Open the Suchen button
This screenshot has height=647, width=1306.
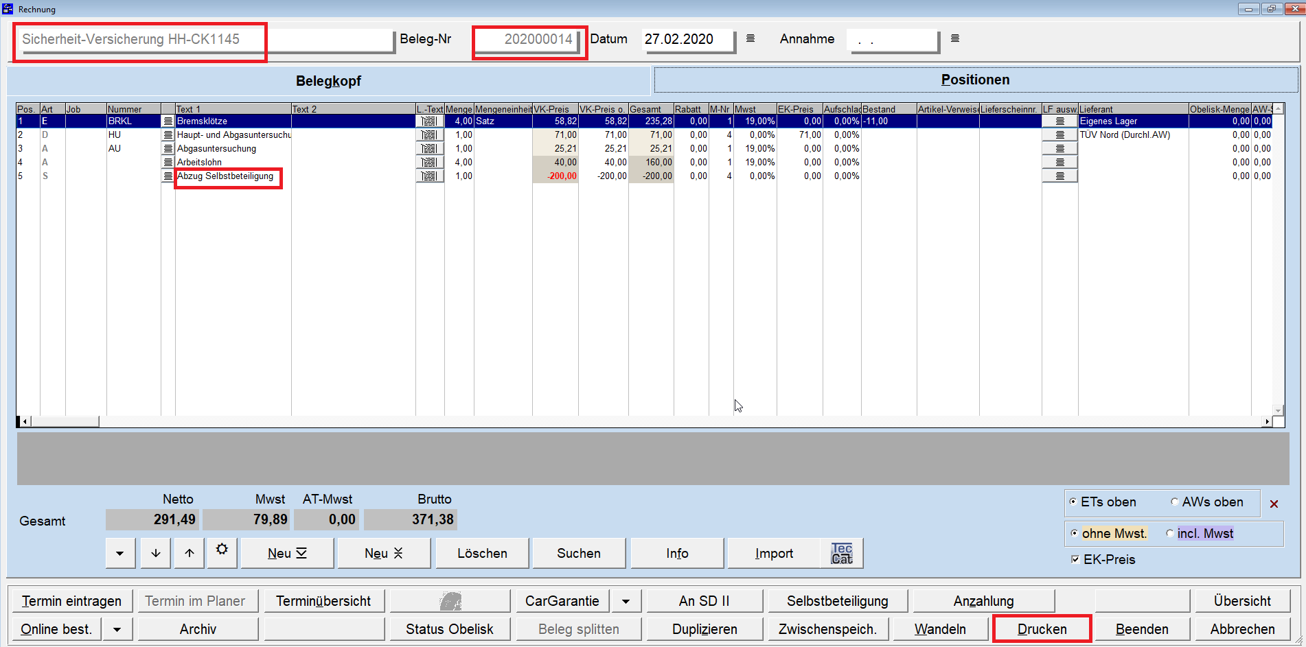[579, 553]
